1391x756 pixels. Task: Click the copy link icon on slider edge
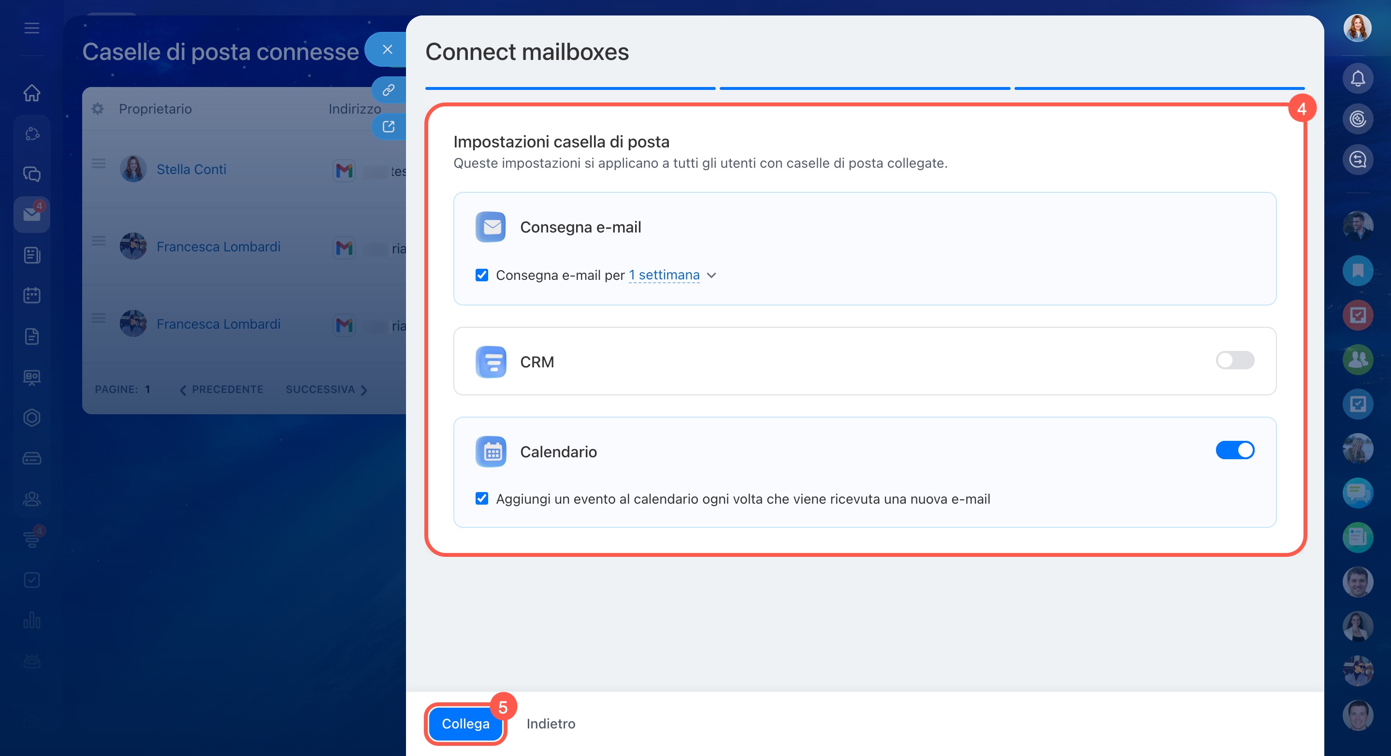pos(388,89)
